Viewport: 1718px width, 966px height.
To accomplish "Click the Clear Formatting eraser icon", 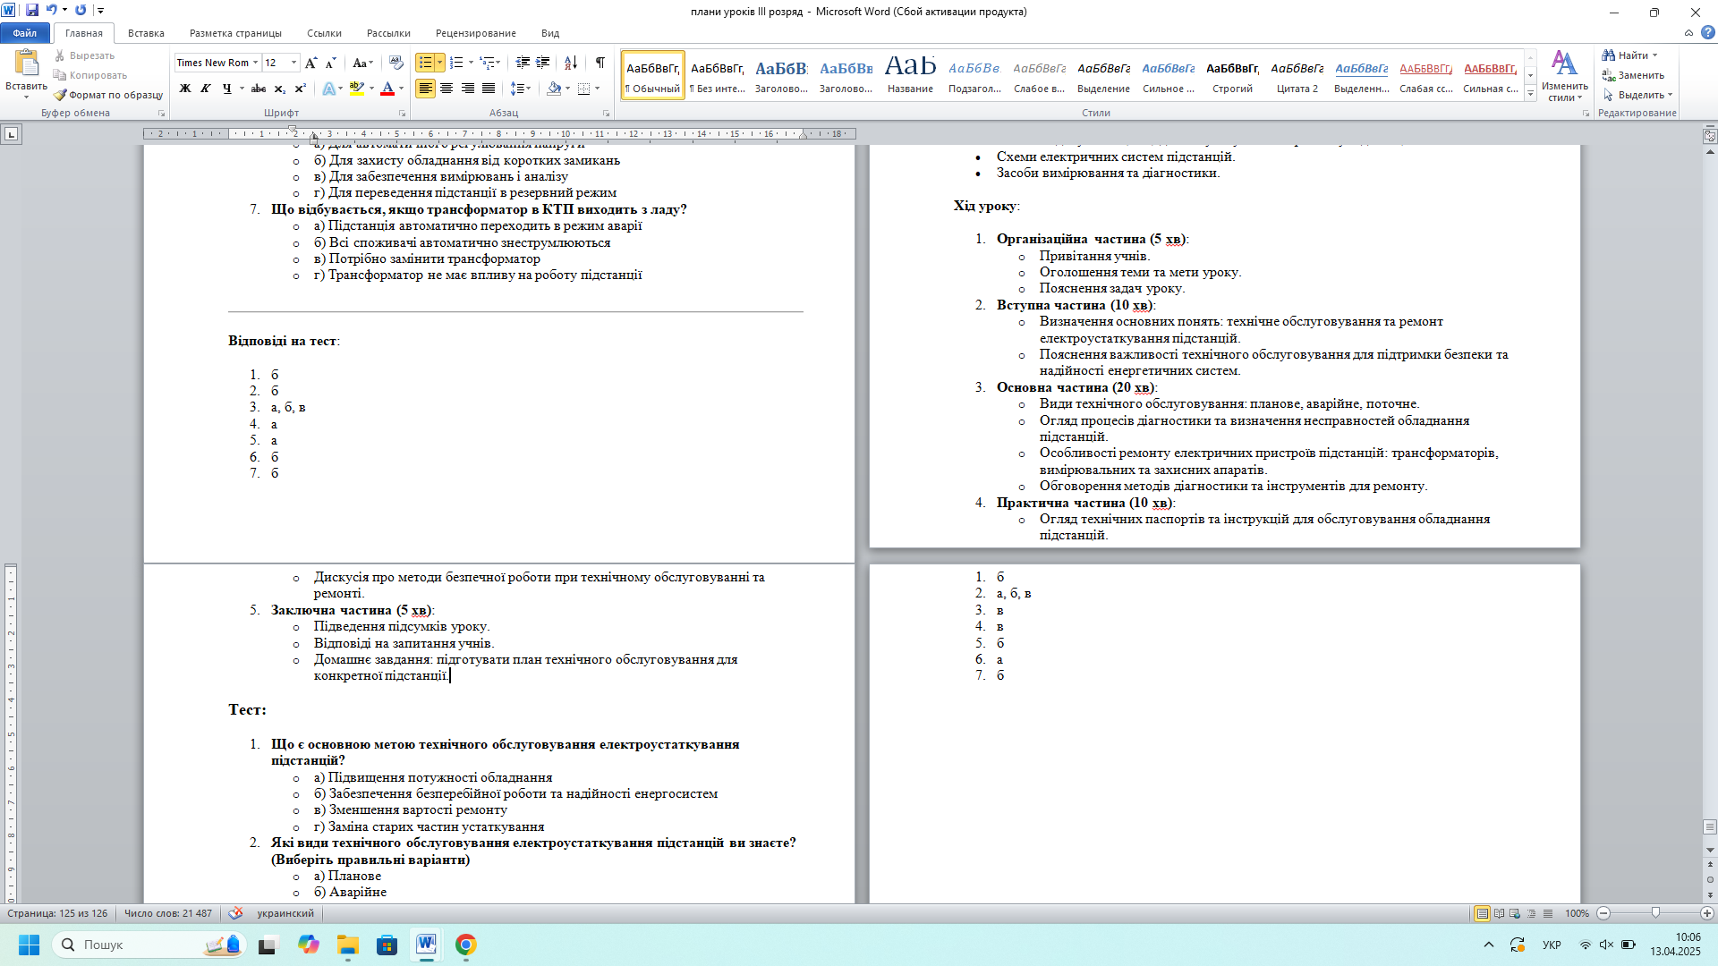I will (x=396, y=63).
